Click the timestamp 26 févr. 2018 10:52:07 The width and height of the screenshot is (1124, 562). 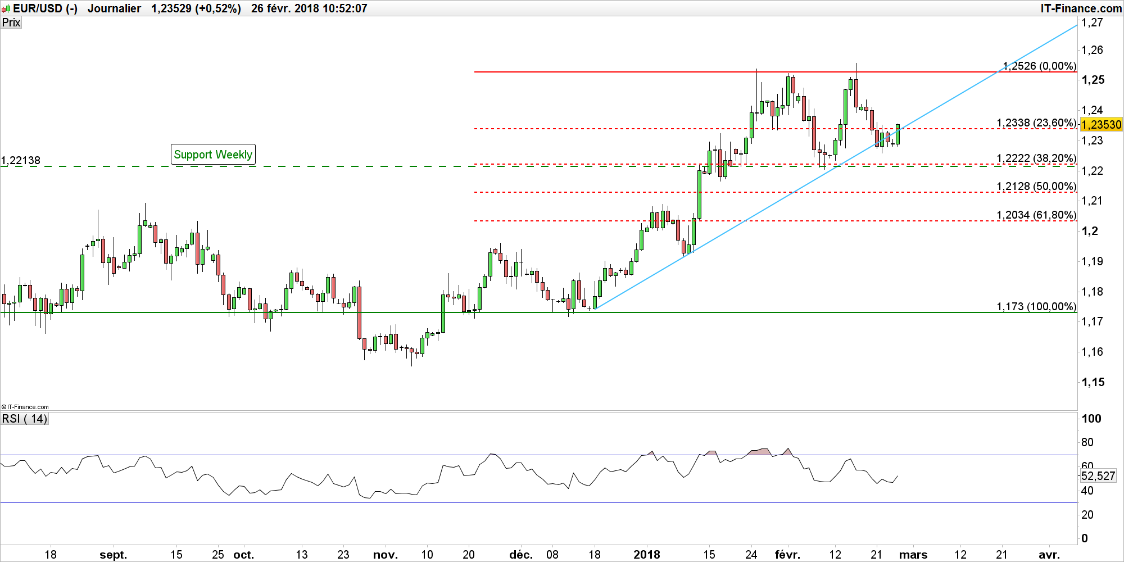309,8
